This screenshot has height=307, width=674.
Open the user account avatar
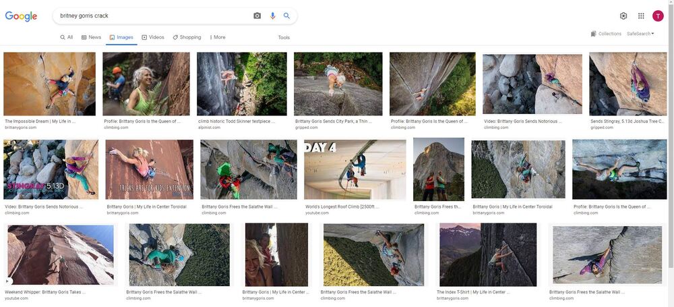658,16
